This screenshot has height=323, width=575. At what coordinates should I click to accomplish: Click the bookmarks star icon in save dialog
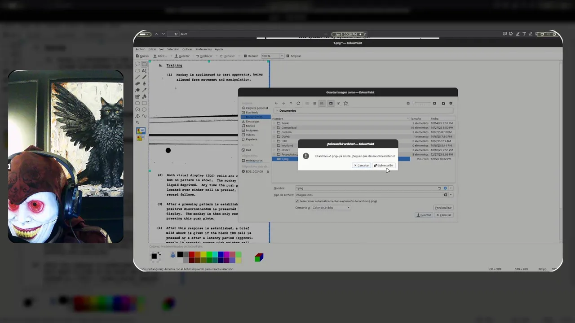345,103
